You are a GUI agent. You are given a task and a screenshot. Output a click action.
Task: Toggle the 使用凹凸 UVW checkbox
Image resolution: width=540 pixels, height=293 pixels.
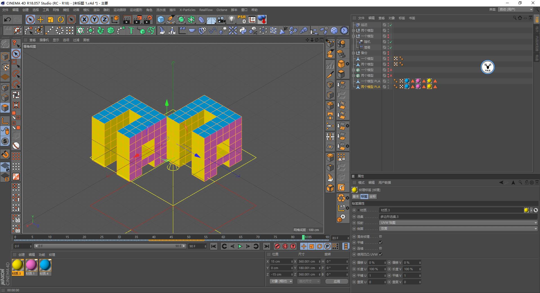(381, 254)
